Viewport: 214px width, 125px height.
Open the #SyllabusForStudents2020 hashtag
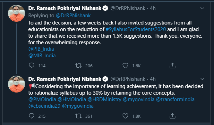pos(136,29)
